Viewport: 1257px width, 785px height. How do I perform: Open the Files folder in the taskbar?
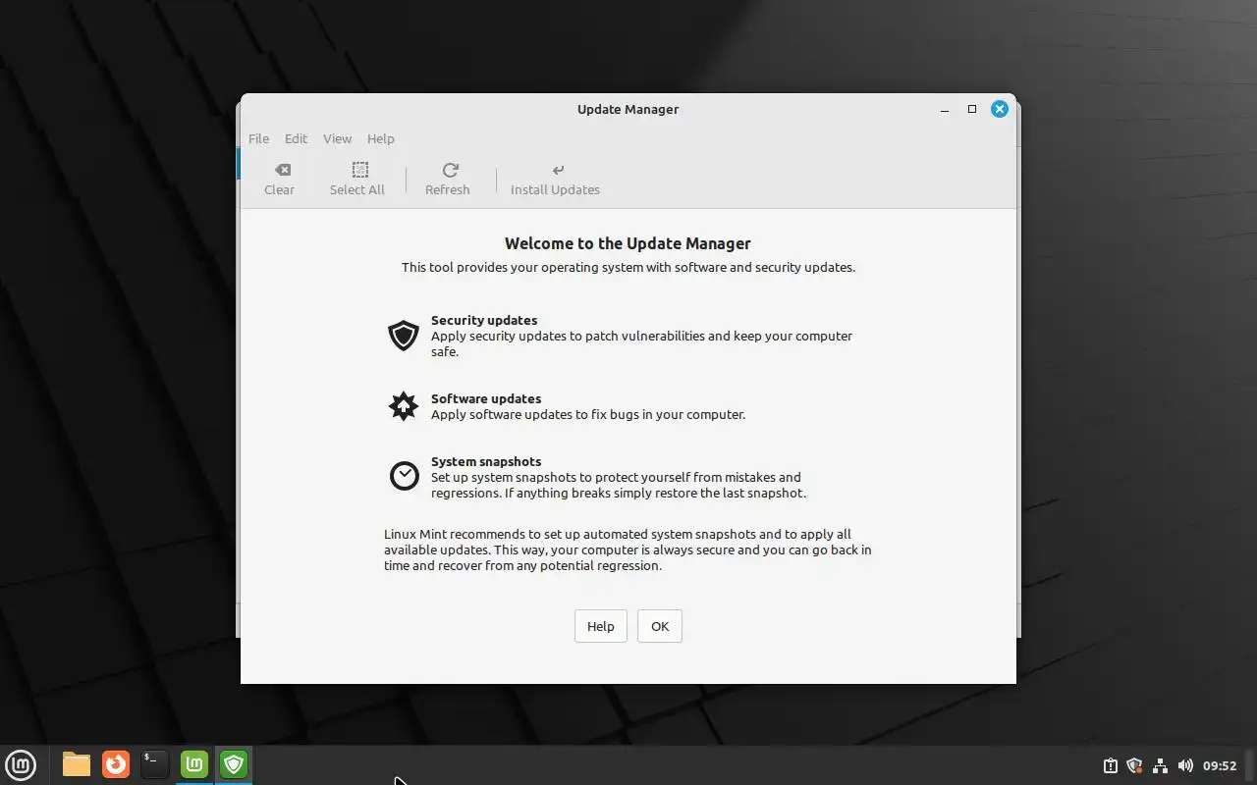pyautogui.click(x=77, y=764)
